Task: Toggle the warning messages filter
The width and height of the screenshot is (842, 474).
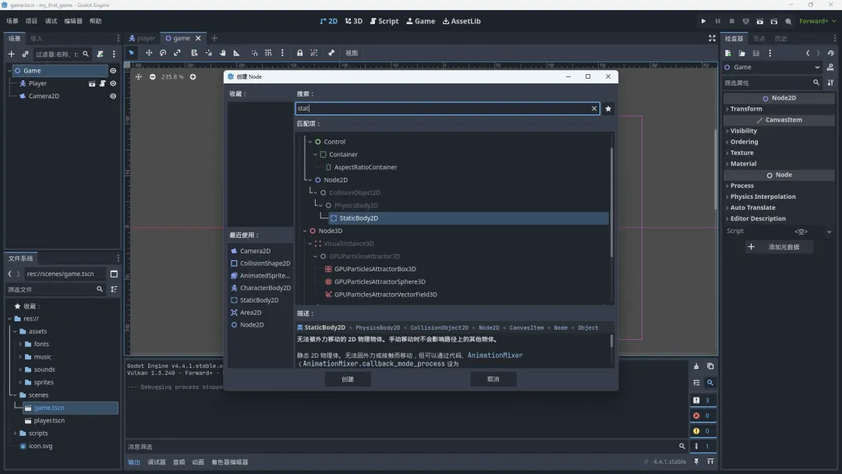Action: click(x=702, y=431)
